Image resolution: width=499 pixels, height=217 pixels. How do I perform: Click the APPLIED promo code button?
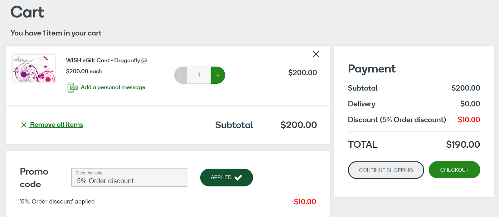click(x=226, y=177)
